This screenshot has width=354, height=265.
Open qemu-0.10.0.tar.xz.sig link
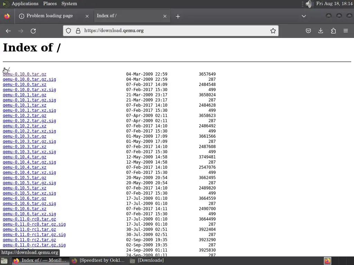[x=29, y=90]
